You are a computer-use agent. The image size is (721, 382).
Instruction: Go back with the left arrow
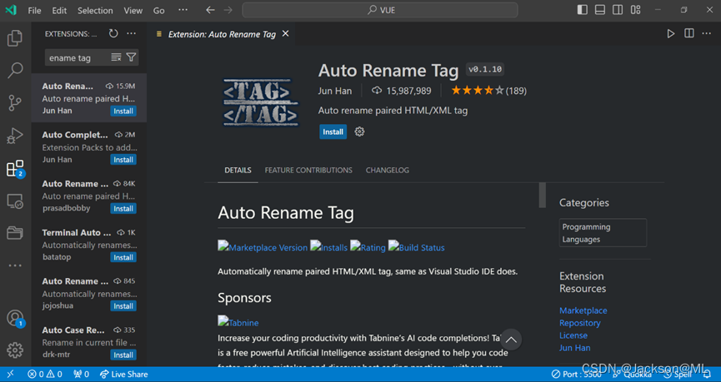[x=210, y=10]
